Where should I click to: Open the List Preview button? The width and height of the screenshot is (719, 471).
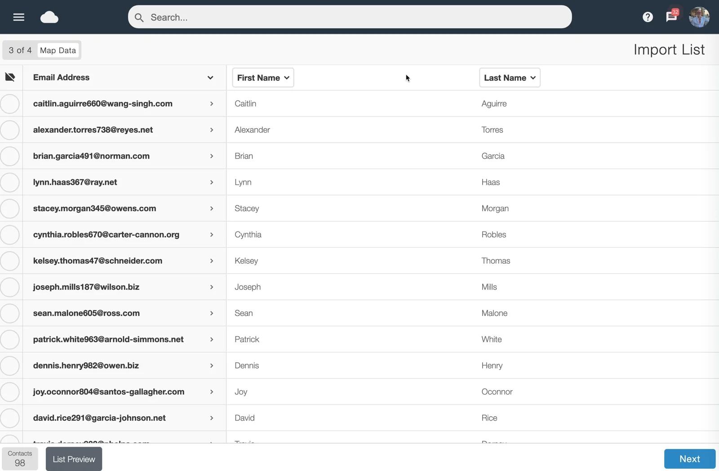(74, 459)
